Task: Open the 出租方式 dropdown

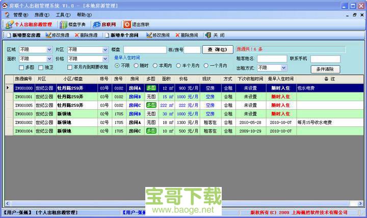Action: point(284,68)
